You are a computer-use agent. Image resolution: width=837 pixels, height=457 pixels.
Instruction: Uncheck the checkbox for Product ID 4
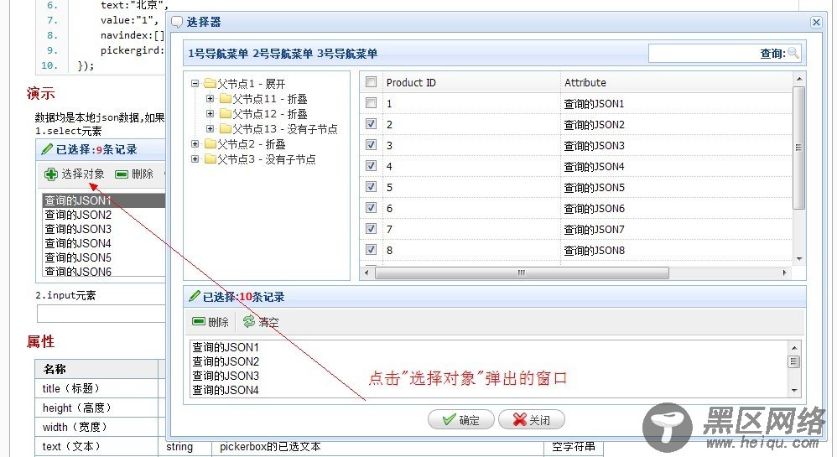point(371,165)
